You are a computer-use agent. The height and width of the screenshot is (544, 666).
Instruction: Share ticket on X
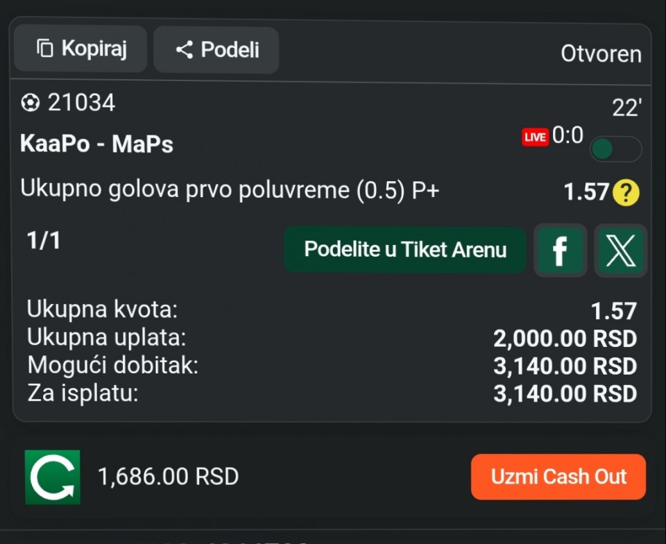click(620, 251)
